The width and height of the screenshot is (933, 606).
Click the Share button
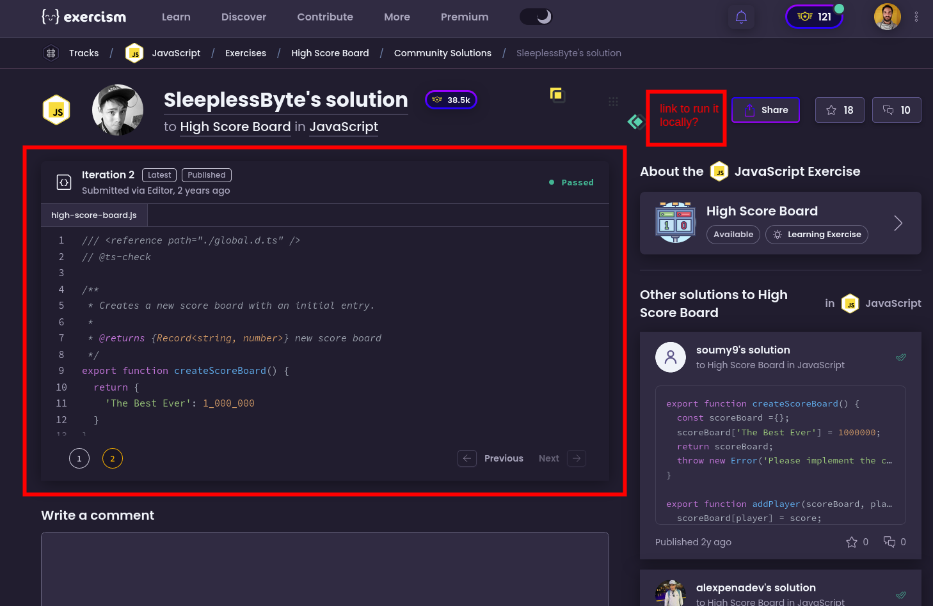[765, 110]
